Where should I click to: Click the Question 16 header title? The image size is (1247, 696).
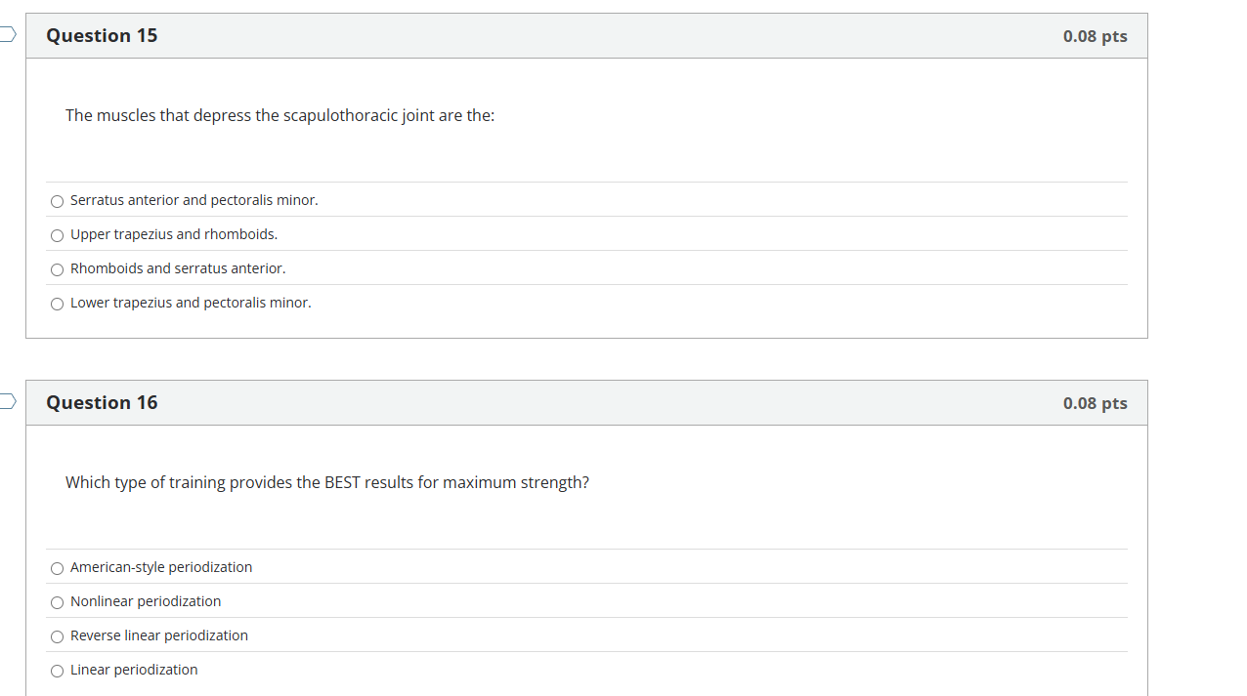click(x=102, y=403)
